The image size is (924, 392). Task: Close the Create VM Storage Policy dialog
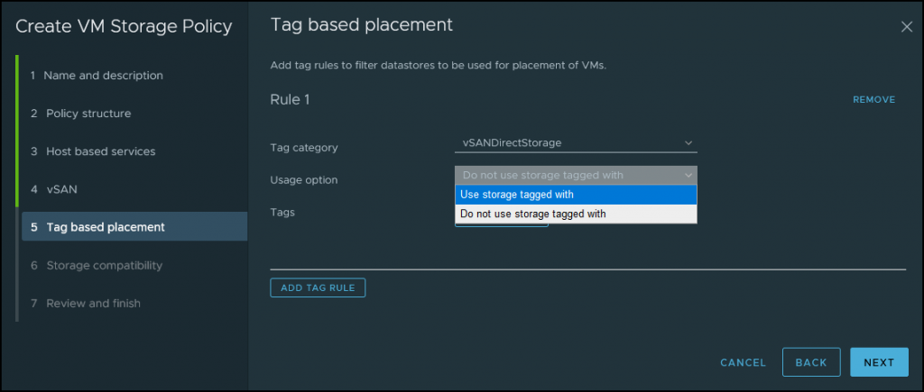point(906,26)
